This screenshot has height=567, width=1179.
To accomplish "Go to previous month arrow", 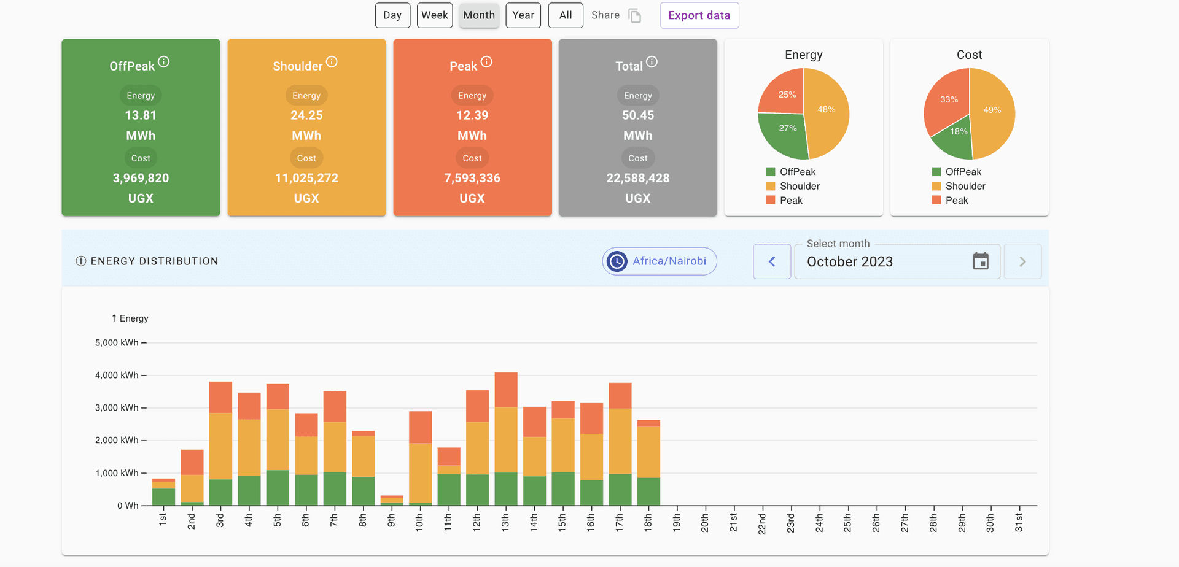I will [x=772, y=261].
